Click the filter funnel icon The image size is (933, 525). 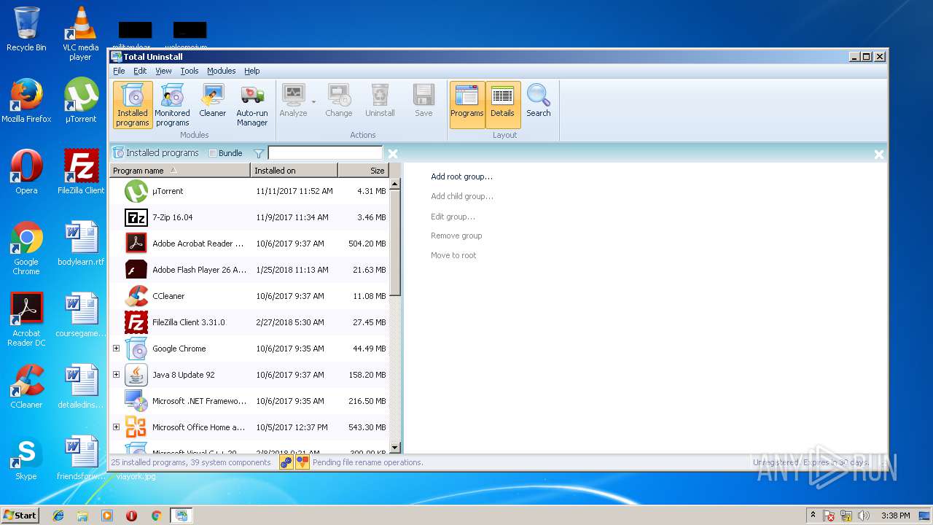coord(258,153)
